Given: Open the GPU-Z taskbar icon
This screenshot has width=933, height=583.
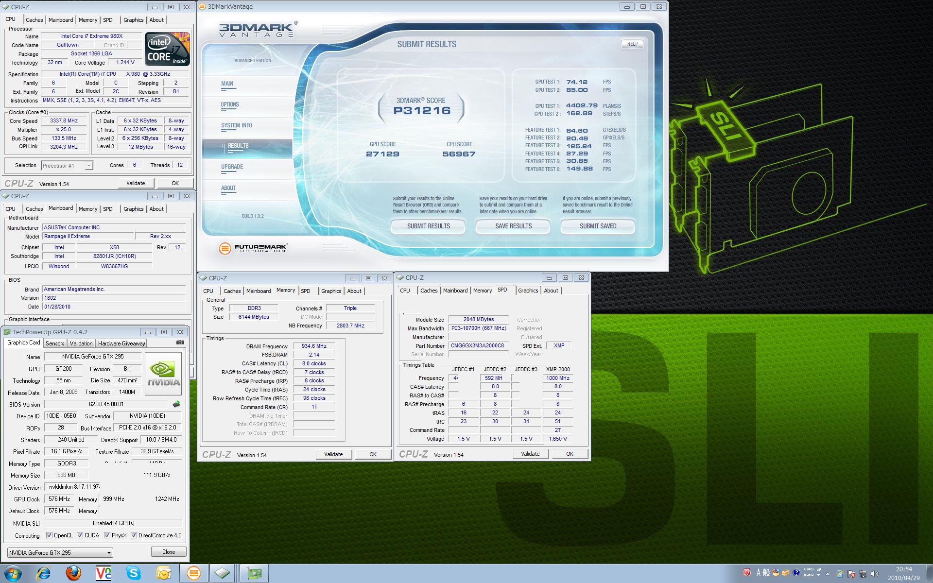Looking at the screenshot, I should [x=254, y=573].
